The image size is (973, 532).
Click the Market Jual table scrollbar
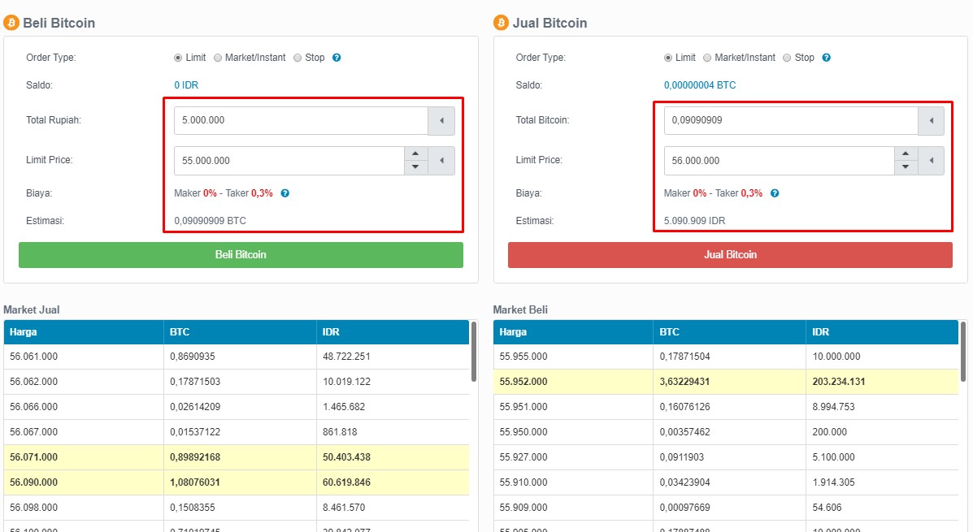473,351
